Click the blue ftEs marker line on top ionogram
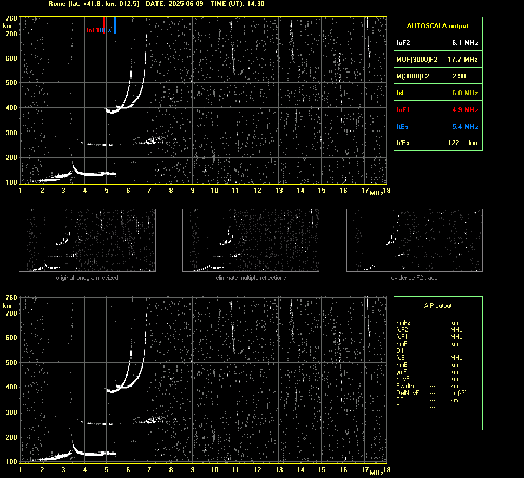The image size is (524, 478). [x=115, y=25]
